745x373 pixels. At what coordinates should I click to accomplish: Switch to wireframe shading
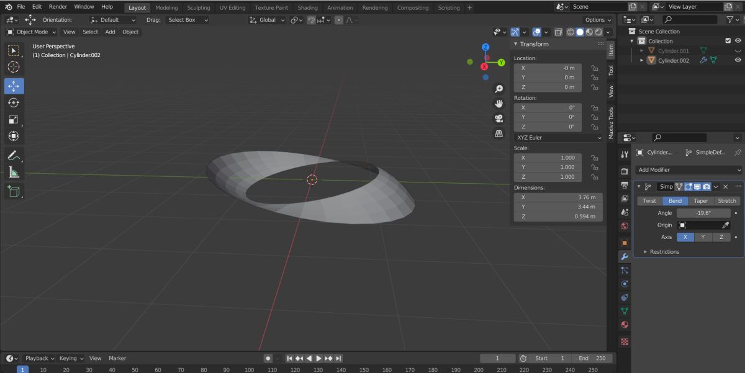(x=571, y=32)
